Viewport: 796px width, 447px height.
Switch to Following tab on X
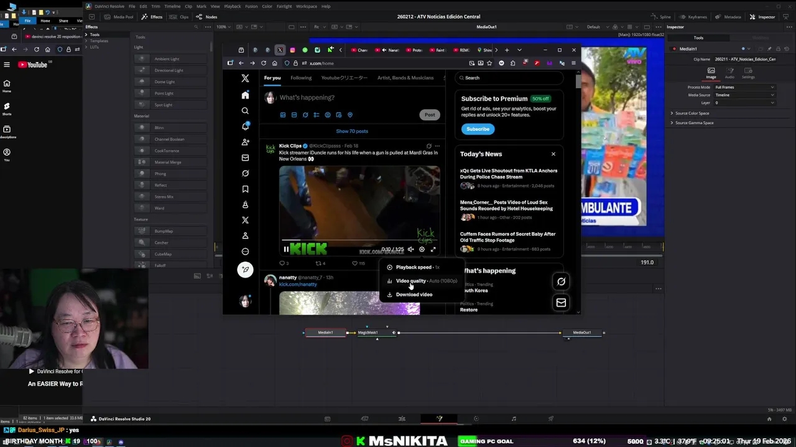[301, 78]
